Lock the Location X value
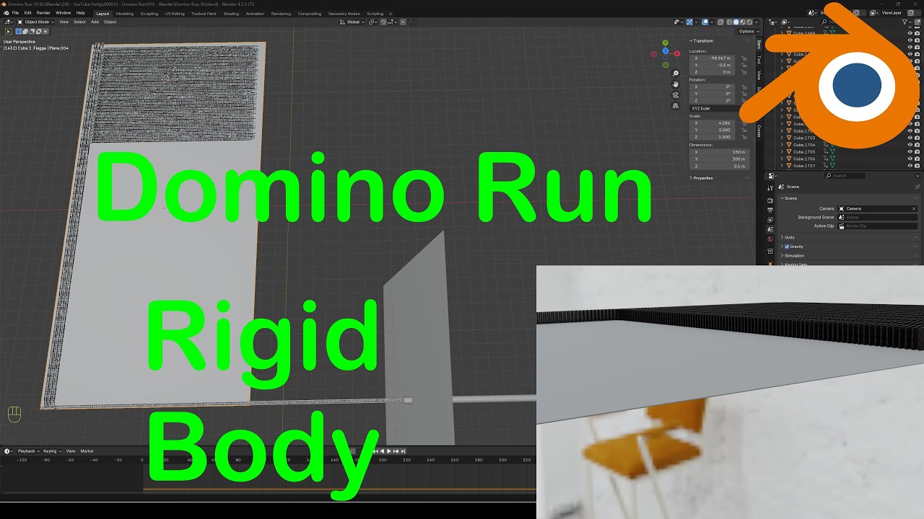The height and width of the screenshot is (519, 924). pyautogui.click(x=744, y=58)
